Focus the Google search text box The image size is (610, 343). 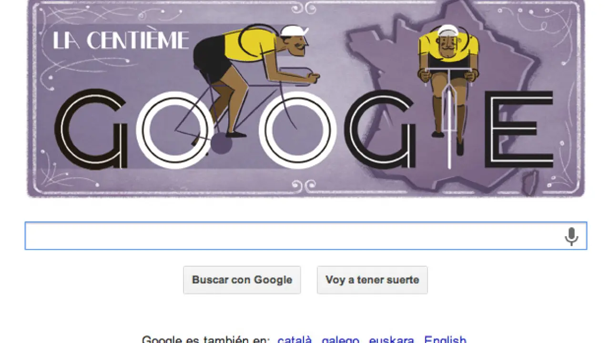coord(305,236)
